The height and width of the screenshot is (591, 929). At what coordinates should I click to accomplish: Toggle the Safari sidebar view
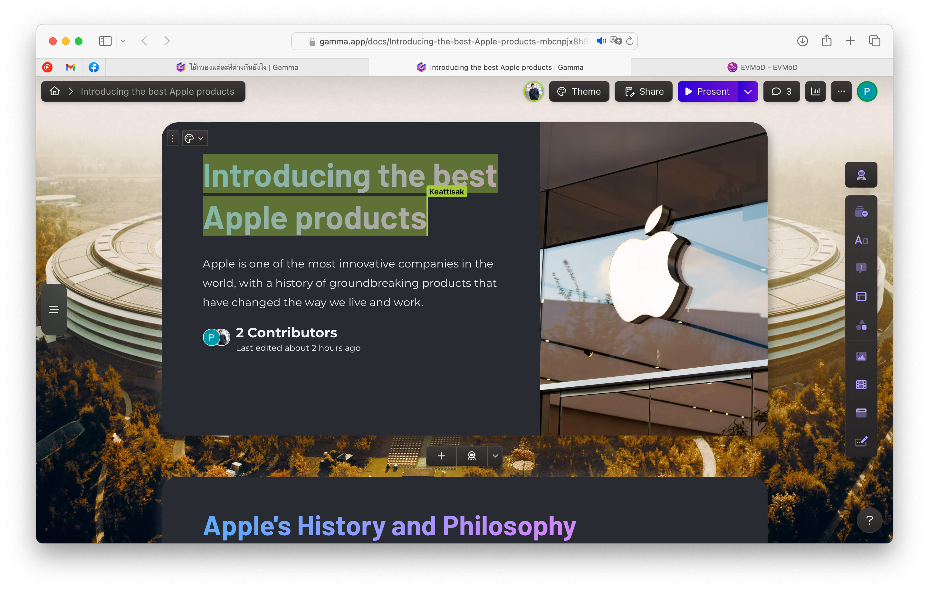(x=105, y=41)
